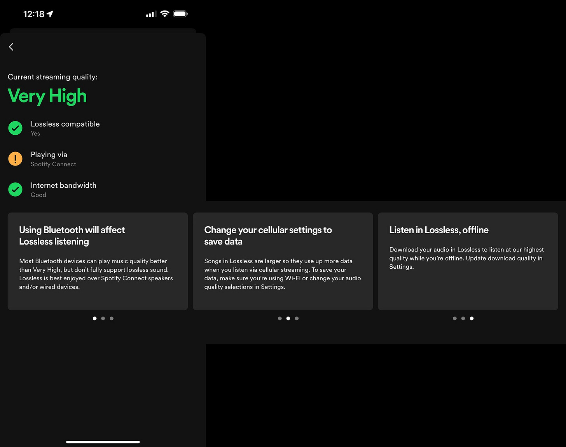The width and height of the screenshot is (566, 447).
Task: Open the Bluetooth Lossless listening card
Action: coord(98,261)
